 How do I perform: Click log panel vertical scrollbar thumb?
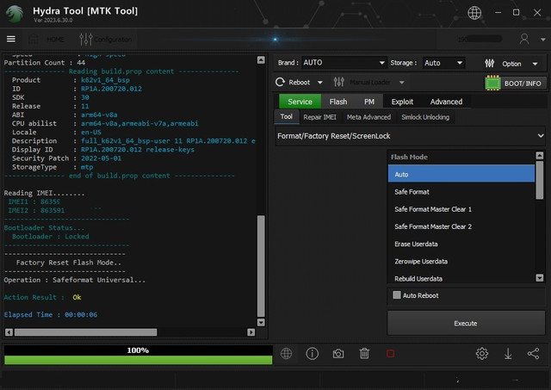pyautogui.click(x=261, y=266)
